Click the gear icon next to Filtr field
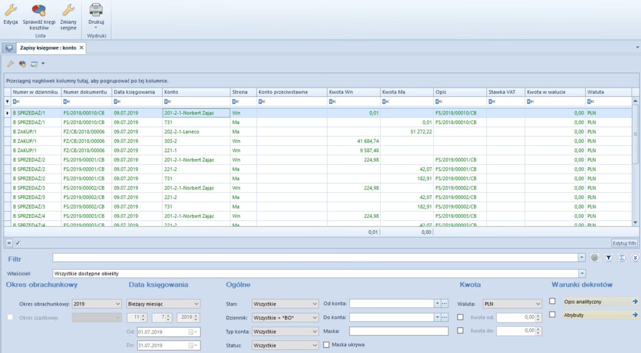Viewport: 641px width, 353px height. [595, 257]
